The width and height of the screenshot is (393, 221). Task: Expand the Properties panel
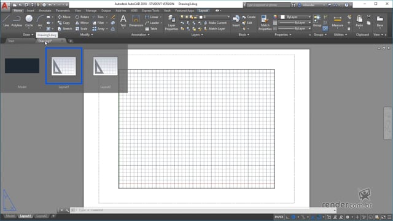pyautogui.click(x=283, y=34)
